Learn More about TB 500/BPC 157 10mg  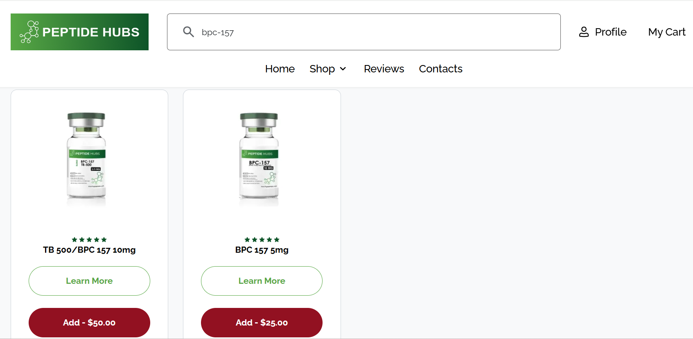click(89, 281)
